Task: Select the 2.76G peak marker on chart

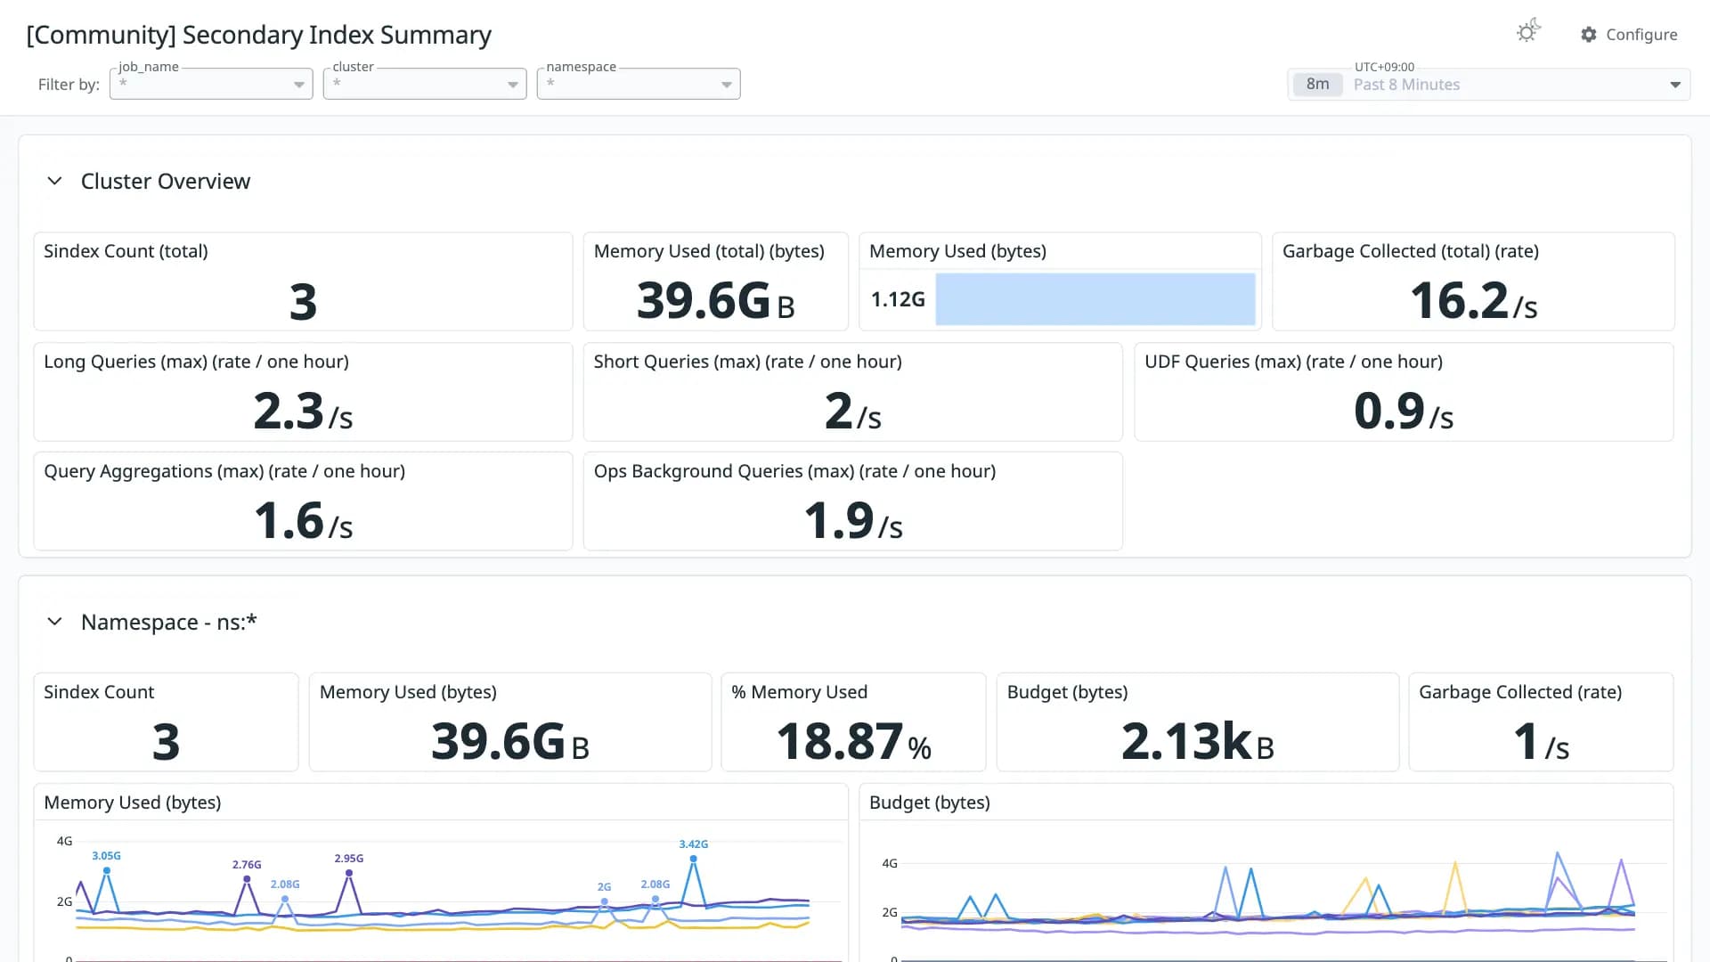Action: (x=247, y=879)
